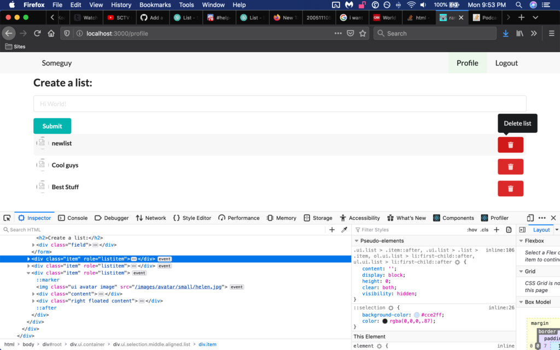Toggle the :hov pseudo-class panel
Viewport: 560px width, 350px height.
pos(471,230)
